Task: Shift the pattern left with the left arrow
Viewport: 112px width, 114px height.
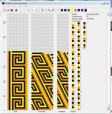Action: tap(29, 10)
